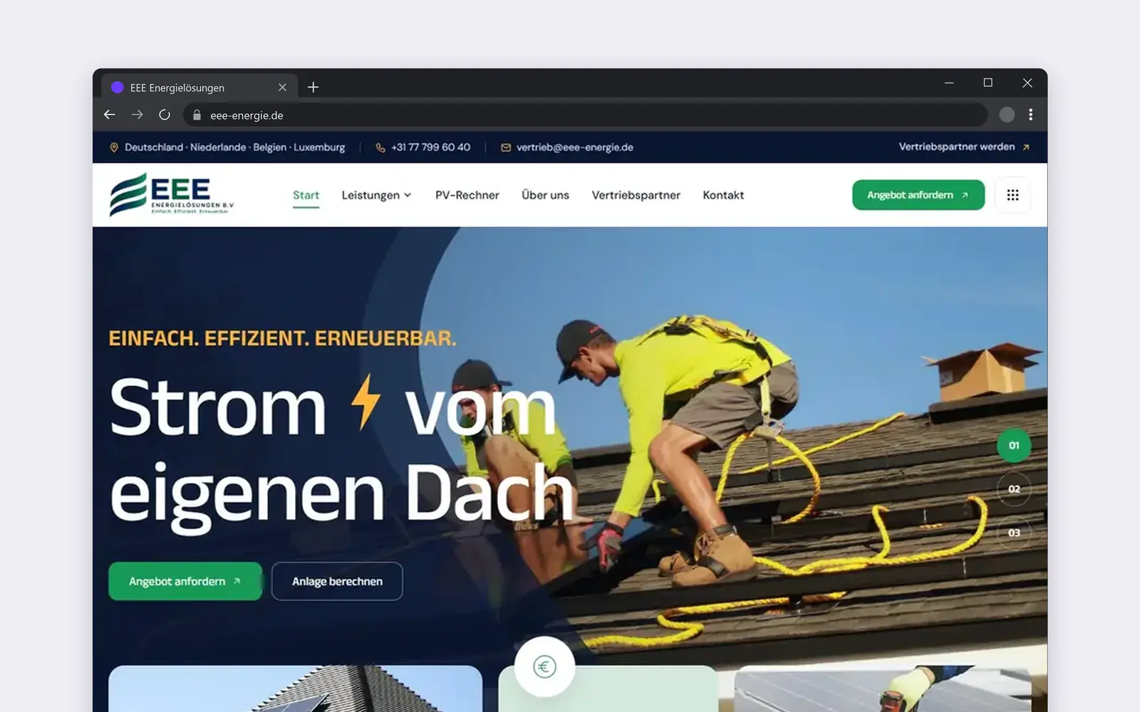This screenshot has height=712, width=1140.
Task: Click the arrow icon next to Vertriebspartner werden
Action: [1026, 147]
